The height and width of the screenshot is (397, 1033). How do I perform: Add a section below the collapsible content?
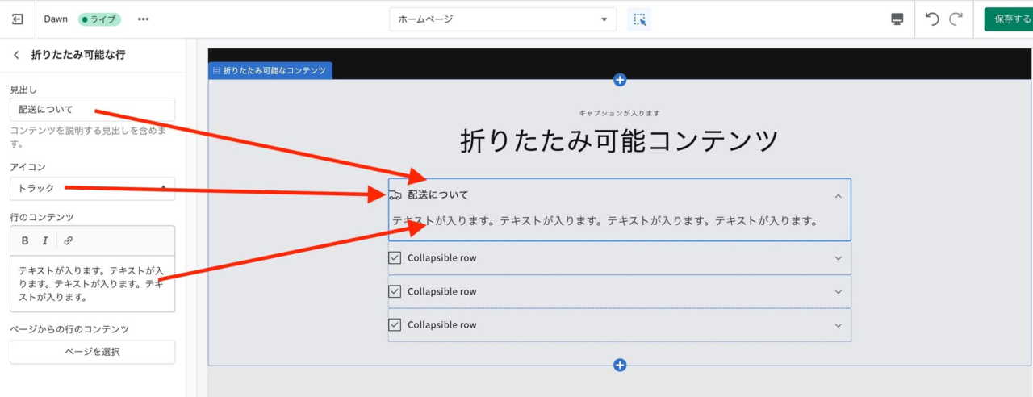point(620,366)
